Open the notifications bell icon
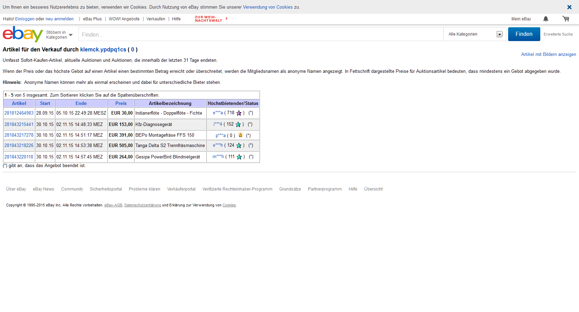579x312 pixels. [545, 19]
